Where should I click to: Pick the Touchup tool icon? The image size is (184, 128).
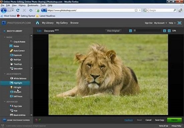(11, 64)
